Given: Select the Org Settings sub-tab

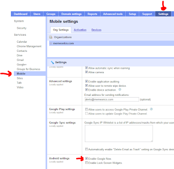Looking at the screenshot, I should coord(60,30).
